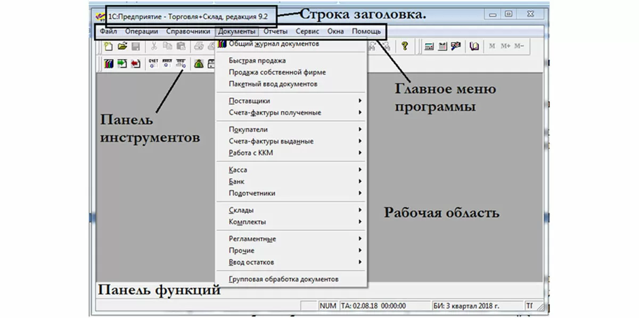Open the Помощь menu
The image size is (639, 318).
pyautogui.click(x=366, y=31)
